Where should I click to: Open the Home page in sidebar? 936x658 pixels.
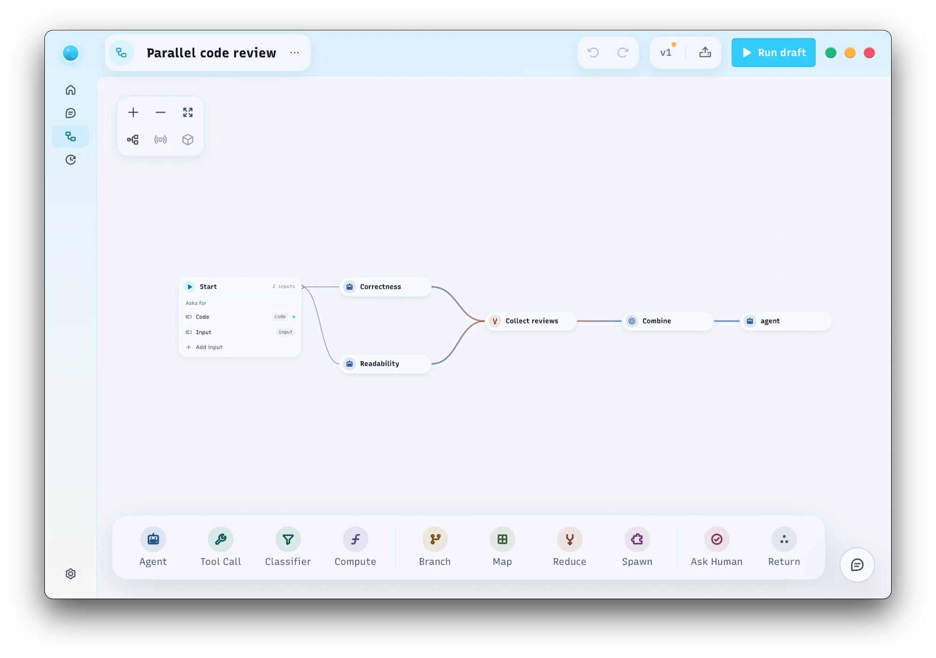pyautogui.click(x=71, y=90)
